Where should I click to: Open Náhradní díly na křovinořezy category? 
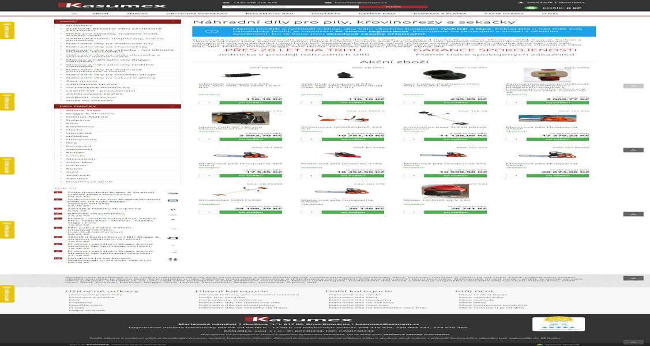[x=107, y=46]
